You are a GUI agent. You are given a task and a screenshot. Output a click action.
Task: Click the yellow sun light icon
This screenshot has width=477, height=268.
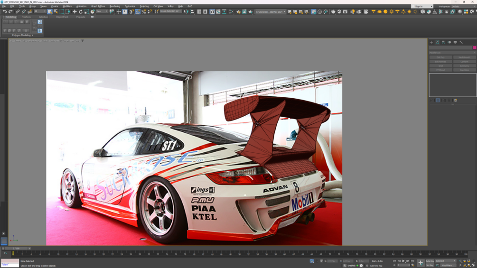[x=410, y=11]
